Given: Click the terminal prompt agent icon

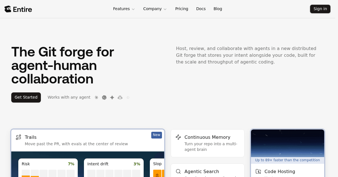Looking at the screenshot, I should (104, 97).
